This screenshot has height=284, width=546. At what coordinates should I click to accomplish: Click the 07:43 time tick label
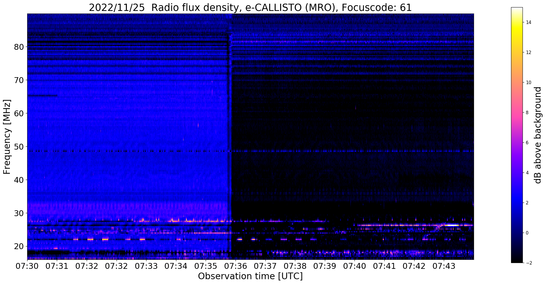pos(444,266)
